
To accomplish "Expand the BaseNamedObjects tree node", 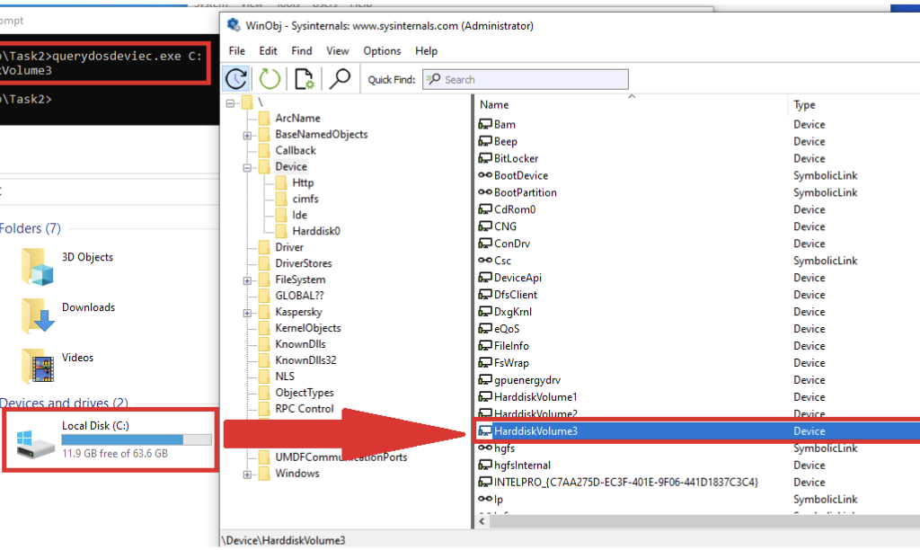I will pyautogui.click(x=246, y=135).
